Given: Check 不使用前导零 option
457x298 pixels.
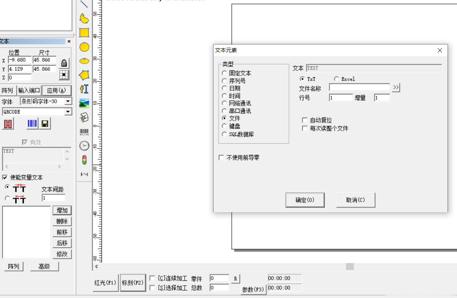Looking at the screenshot, I should pos(221,158).
